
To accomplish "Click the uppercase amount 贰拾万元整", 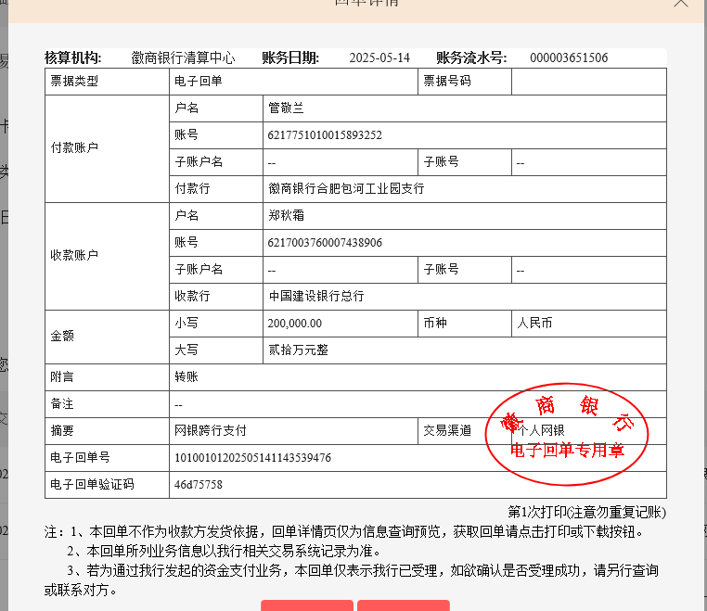I will click(298, 350).
